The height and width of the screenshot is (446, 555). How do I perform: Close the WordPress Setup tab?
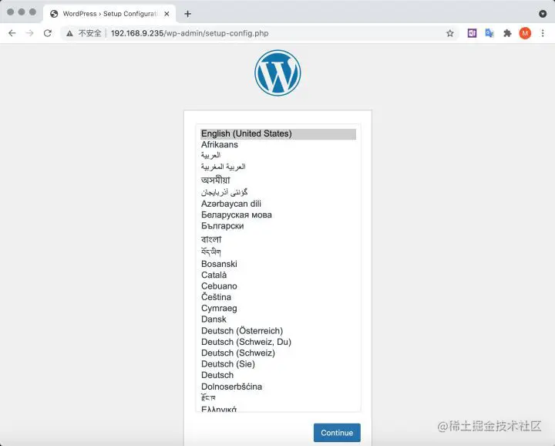[166, 14]
